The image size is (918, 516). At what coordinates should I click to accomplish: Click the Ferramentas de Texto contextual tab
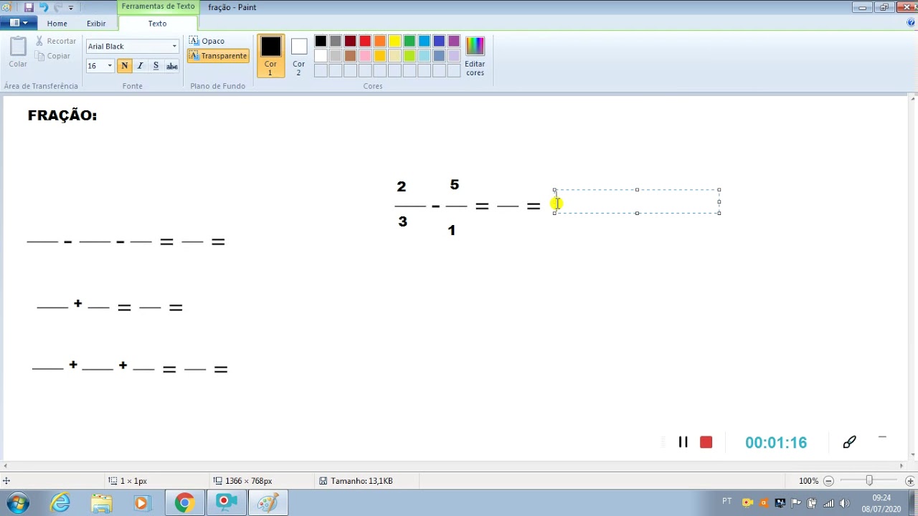click(158, 6)
